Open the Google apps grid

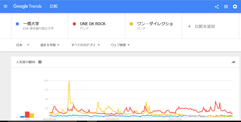tap(226, 6)
